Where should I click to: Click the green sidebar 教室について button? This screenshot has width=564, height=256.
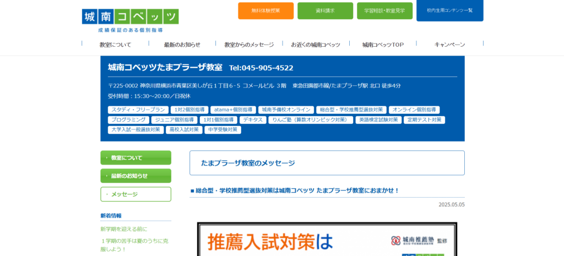(x=135, y=158)
